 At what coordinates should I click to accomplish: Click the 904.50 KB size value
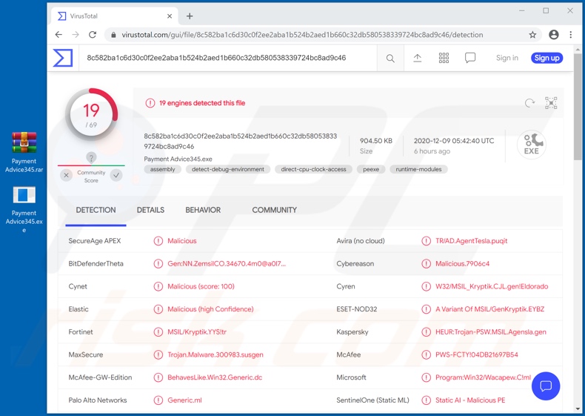(x=376, y=141)
